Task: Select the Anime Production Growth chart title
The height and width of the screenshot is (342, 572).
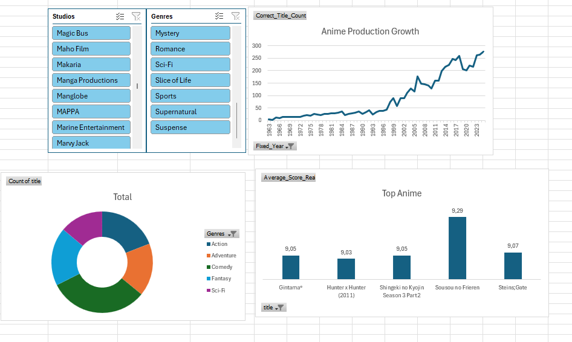Action: pyautogui.click(x=370, y=31)
